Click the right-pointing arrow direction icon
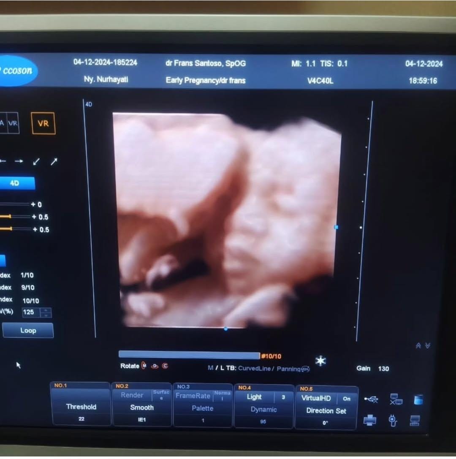Viewport: 456px width, 459px height. pyautogui.click(x=19, y=161)
